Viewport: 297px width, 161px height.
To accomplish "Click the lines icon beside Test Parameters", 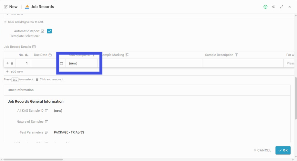I will point(46,132).
